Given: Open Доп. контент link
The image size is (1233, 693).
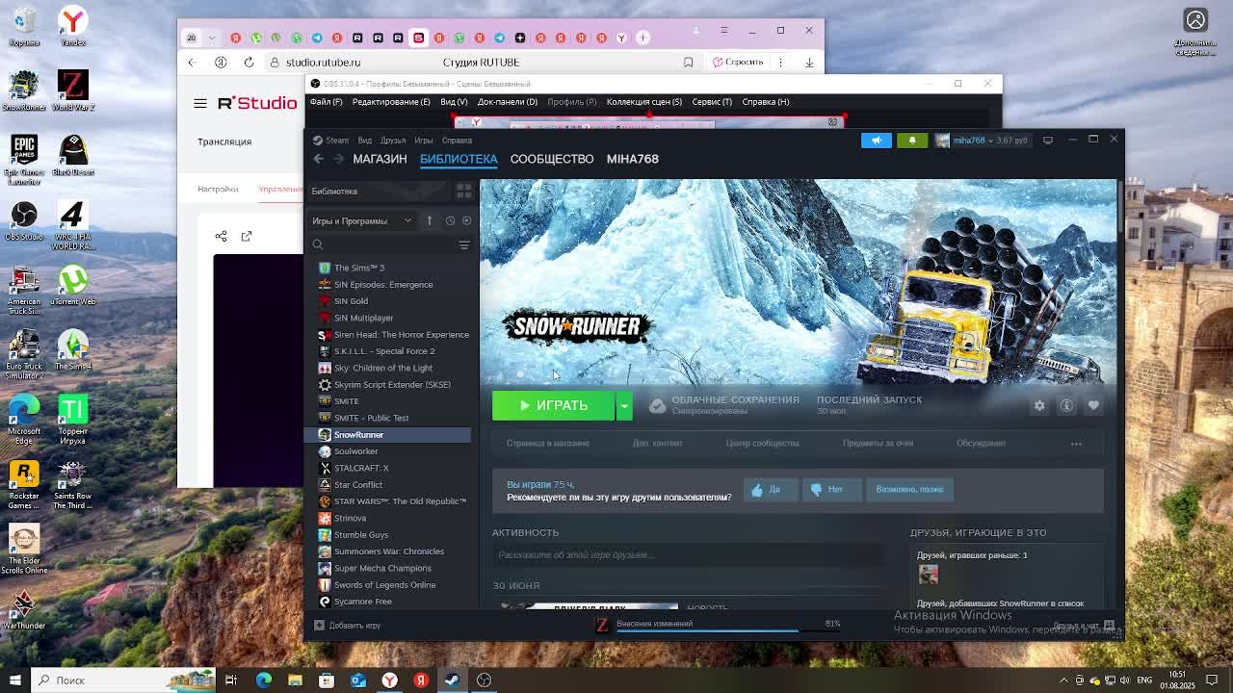Looking at the screenshot, I should click(x=658, y=444).
